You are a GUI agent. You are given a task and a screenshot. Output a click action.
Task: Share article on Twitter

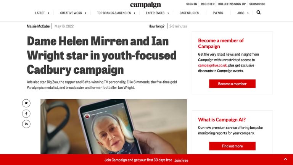point(26,103)
